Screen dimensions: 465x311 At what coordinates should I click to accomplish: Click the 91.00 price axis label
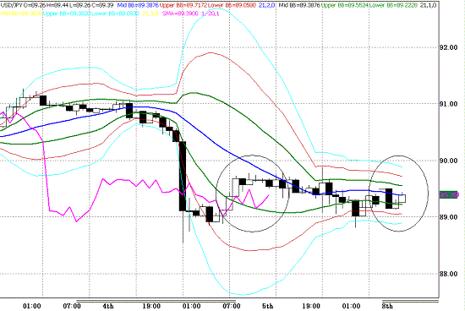448,104
